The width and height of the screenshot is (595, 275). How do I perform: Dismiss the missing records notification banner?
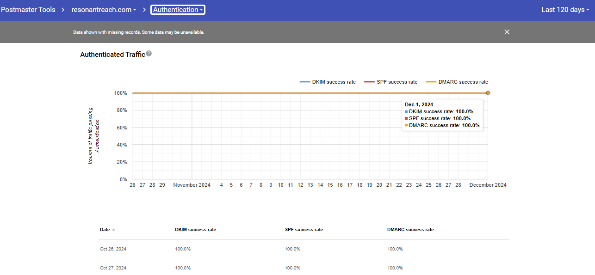coord(507,32)
